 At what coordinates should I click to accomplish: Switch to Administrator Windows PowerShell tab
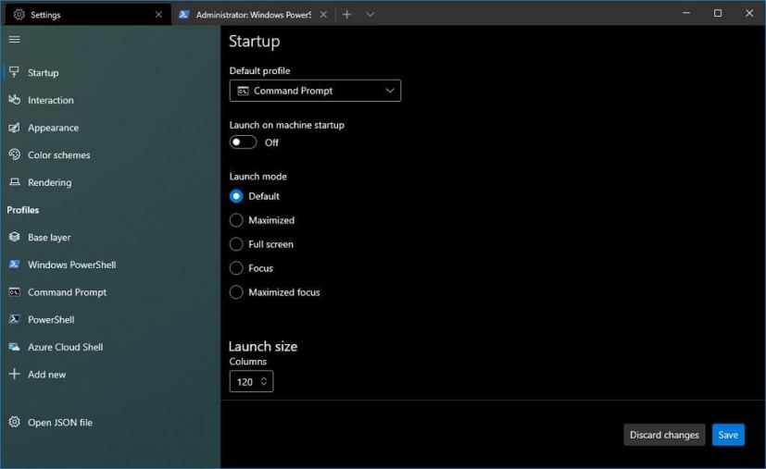point(253,15)
